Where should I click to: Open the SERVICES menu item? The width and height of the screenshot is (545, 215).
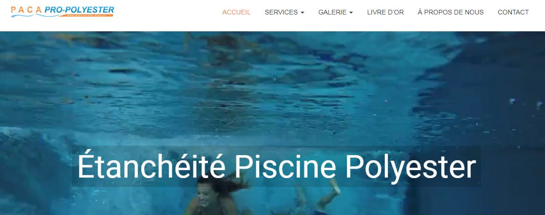click(x=281, y=12)
